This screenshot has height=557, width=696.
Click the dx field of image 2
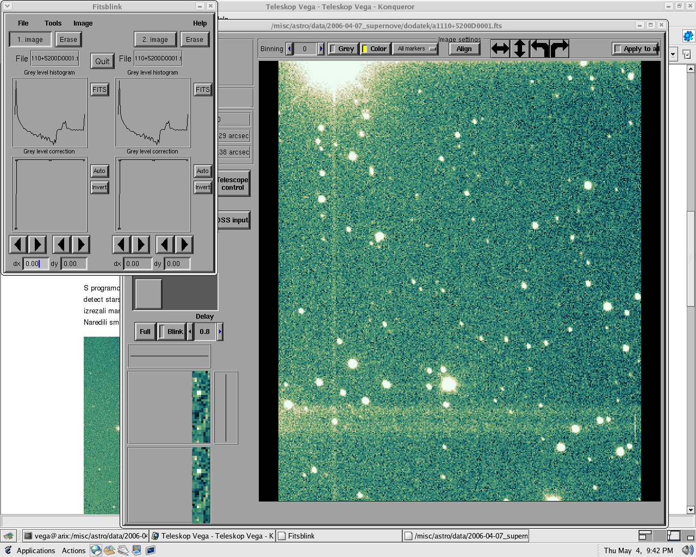(x=138, y=264)
